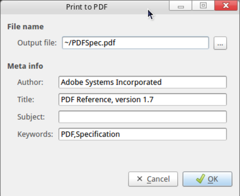Cancel the PDF export
This screenshot has height=196, width=240.
coord(153,179)
